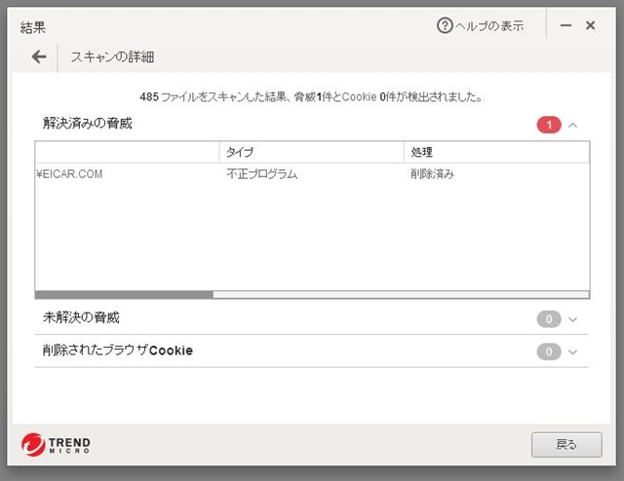Click the scan summary text about 485 files

(311, 96)
